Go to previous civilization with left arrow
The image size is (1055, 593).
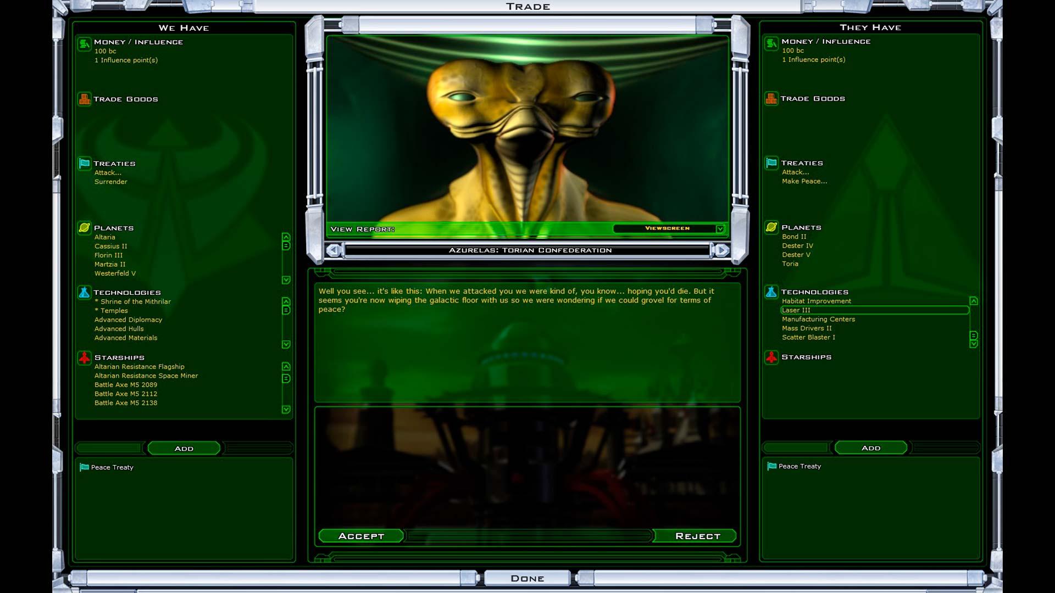pyautogui.click(x=334, y=250)
